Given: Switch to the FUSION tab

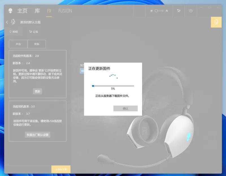Looking at the screenshot, I should point(65,11).
